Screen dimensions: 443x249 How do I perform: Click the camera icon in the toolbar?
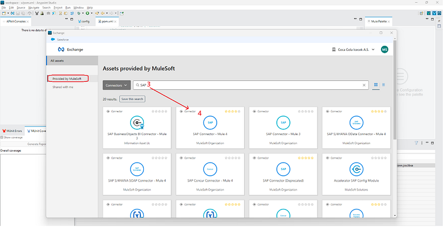[48, 13]
